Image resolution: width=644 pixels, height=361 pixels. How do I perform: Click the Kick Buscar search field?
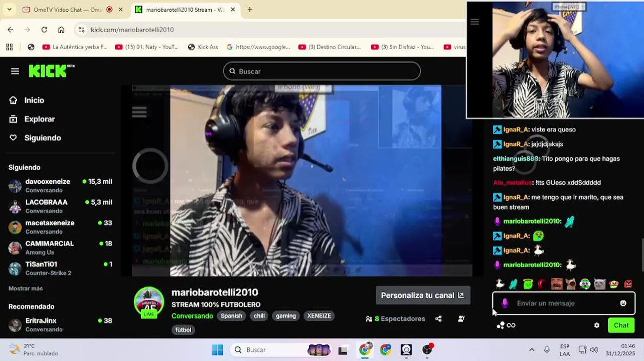click(321, 71)
